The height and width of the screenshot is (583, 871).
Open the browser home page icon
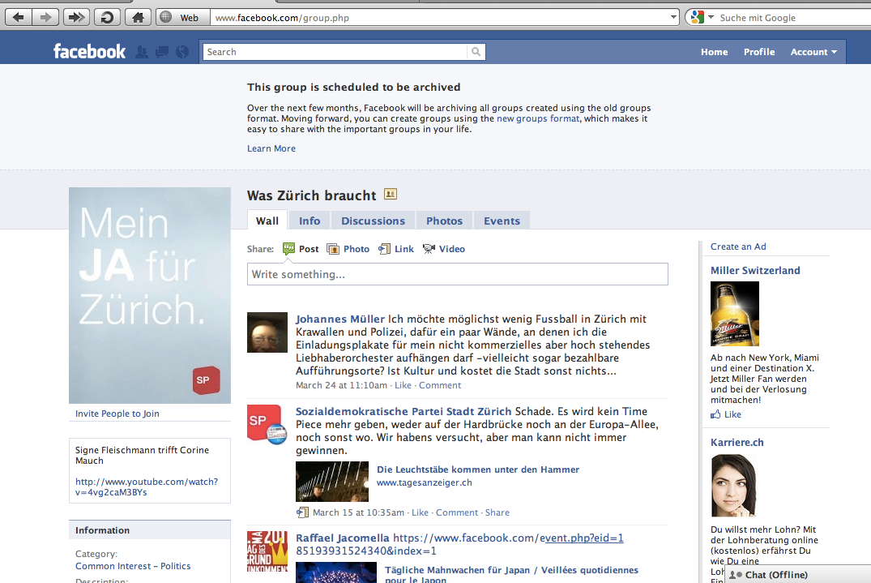138,17
